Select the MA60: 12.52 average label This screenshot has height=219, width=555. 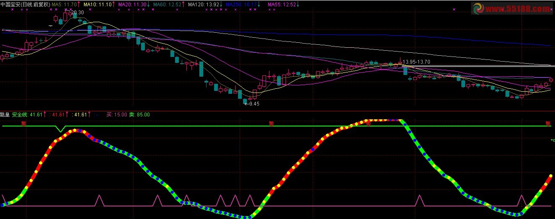[168, 5]
